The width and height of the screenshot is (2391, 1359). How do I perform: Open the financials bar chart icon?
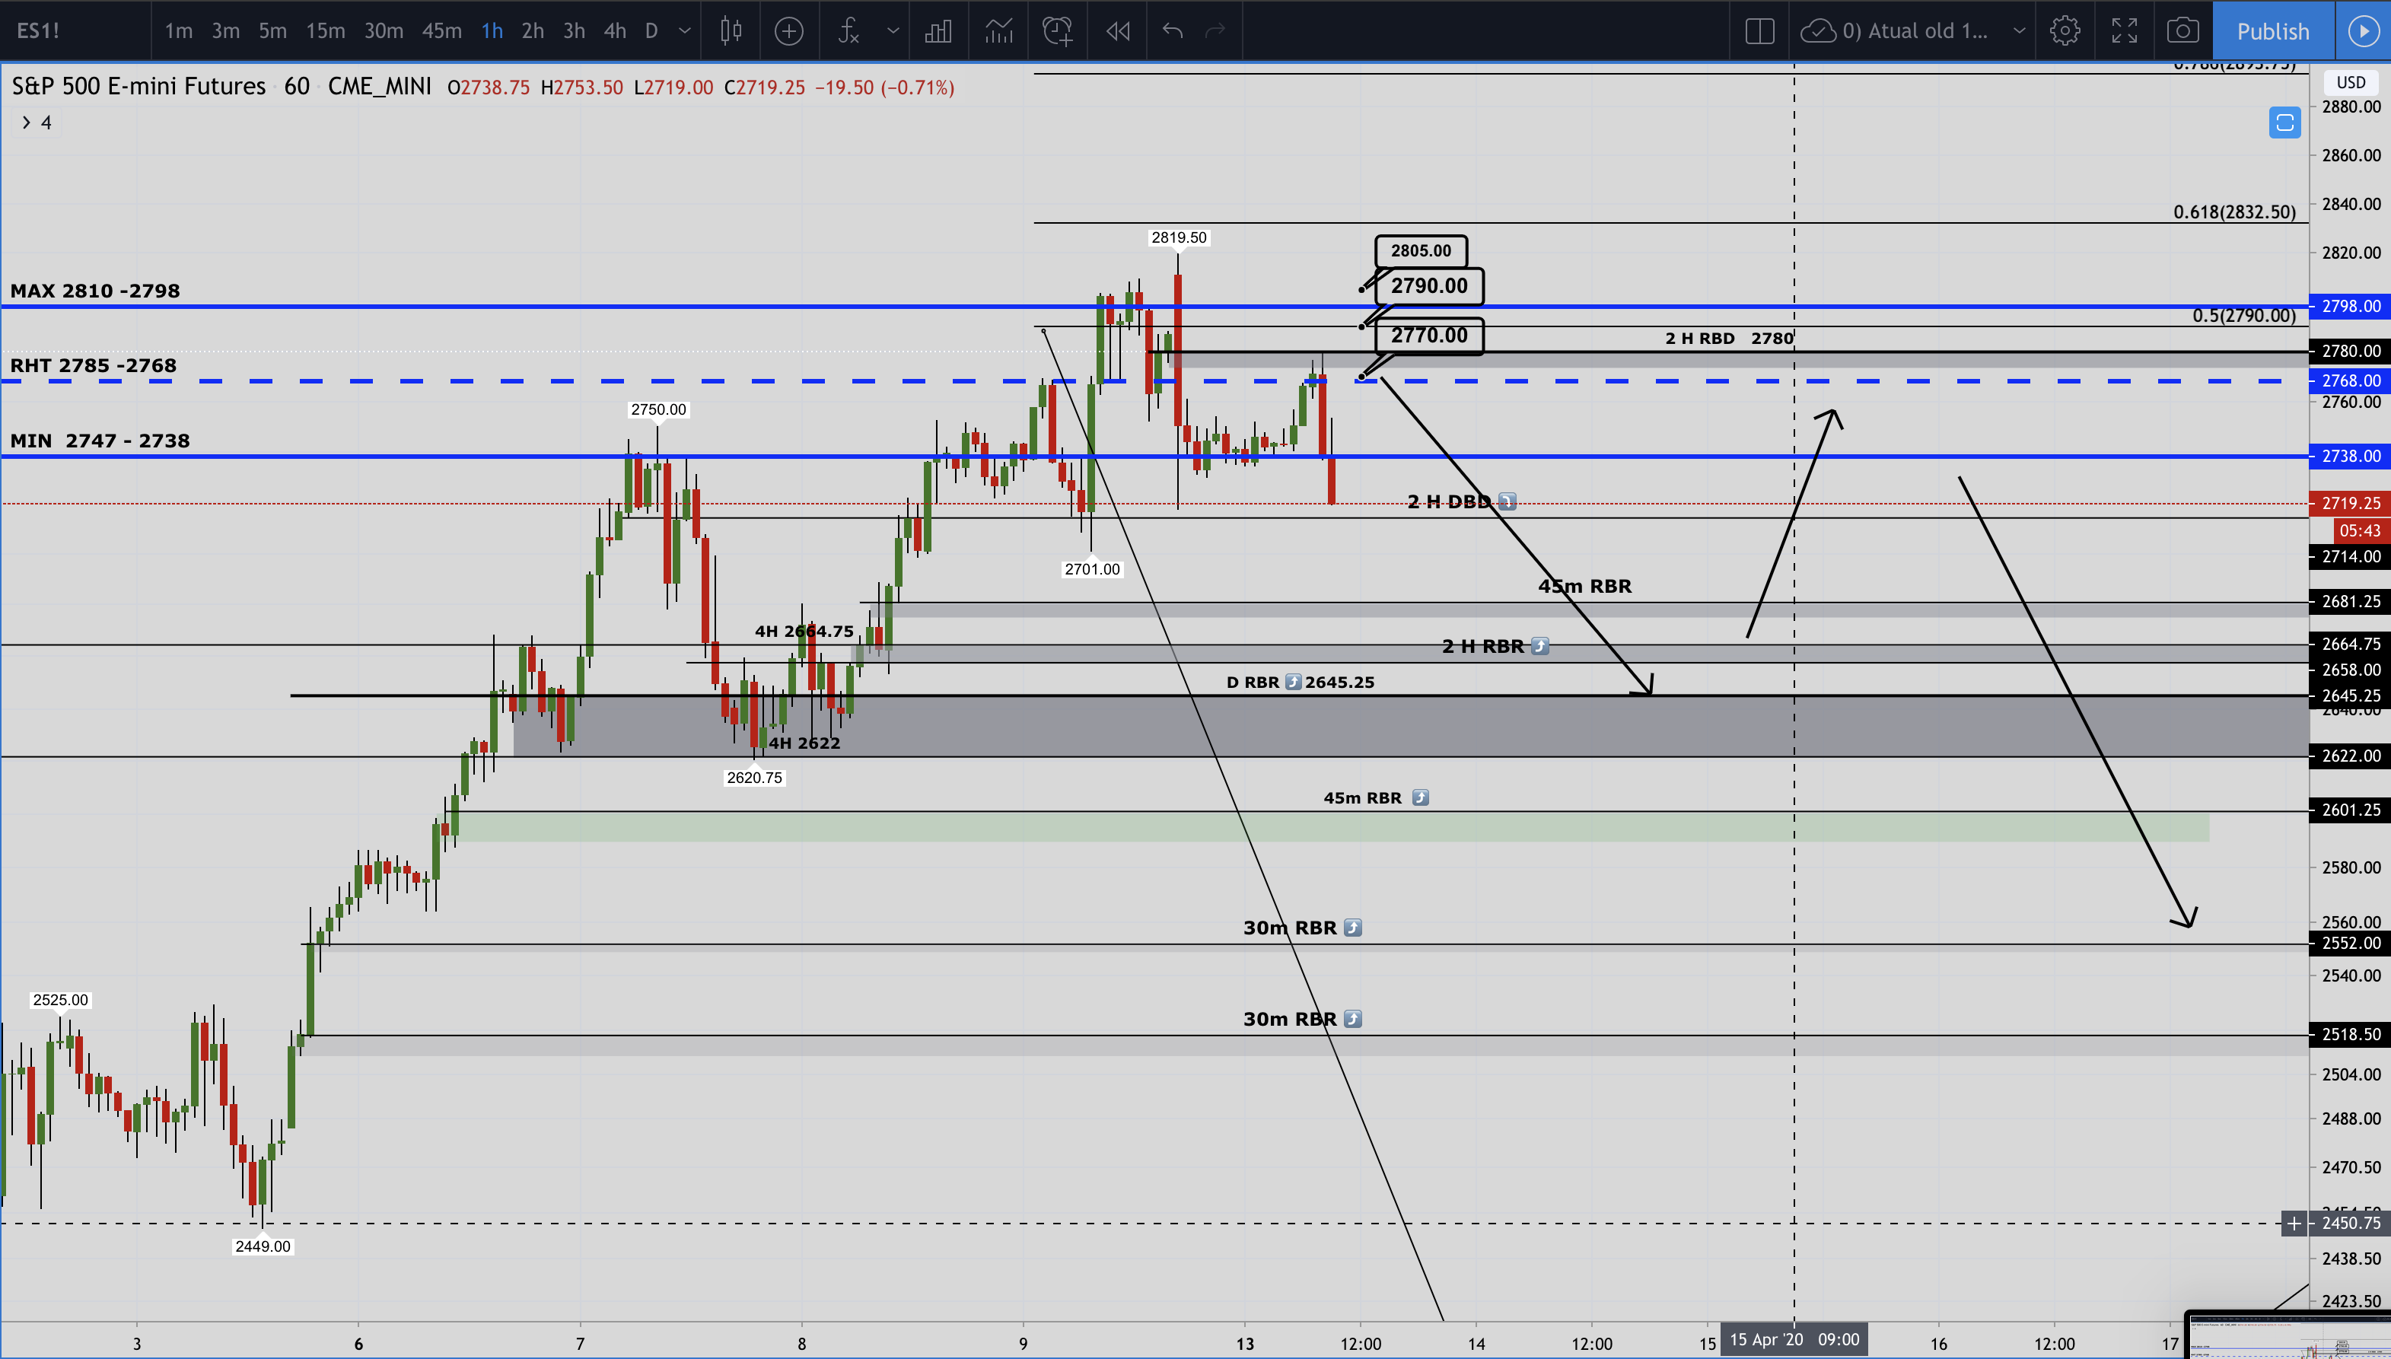click(x=938, y=30)
